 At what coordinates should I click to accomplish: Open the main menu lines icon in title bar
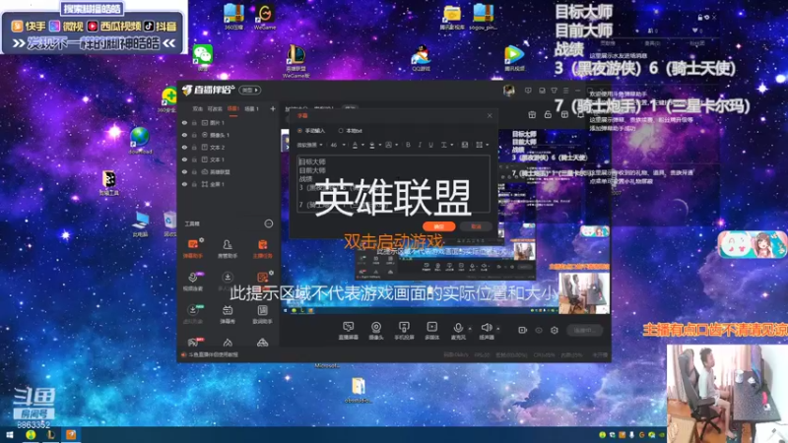[x=565, y=91]
